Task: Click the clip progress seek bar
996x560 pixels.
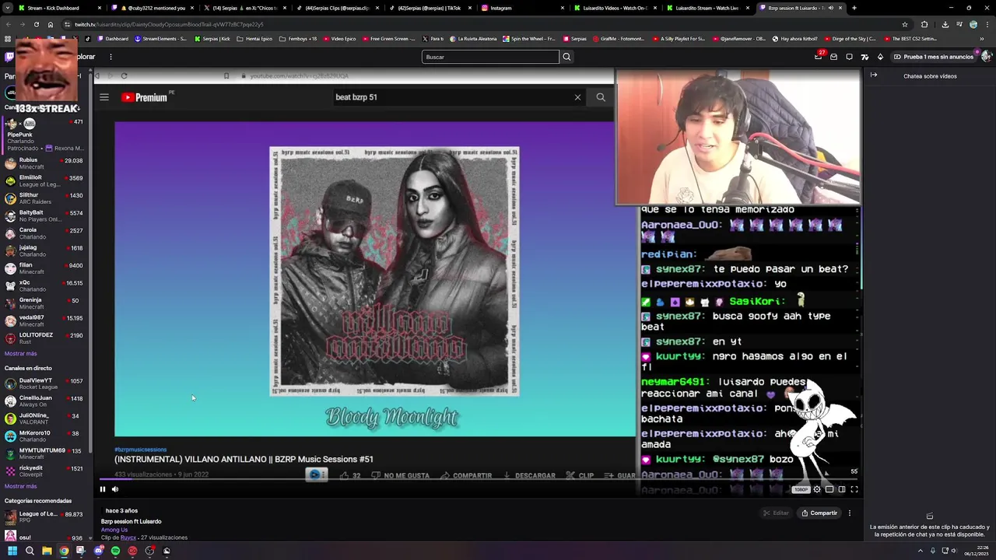Action: 479,479
